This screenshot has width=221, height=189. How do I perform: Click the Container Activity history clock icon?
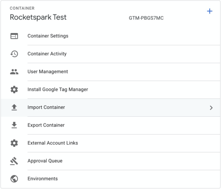coord(14,54)
